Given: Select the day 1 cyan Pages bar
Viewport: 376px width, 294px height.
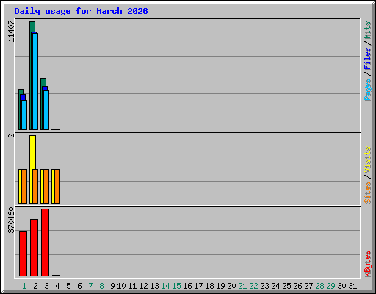Looking at the screenshot, I should [24, 115].
